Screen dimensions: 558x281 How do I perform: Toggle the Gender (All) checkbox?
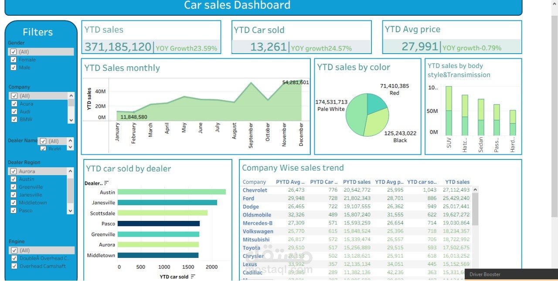(14, 52)
